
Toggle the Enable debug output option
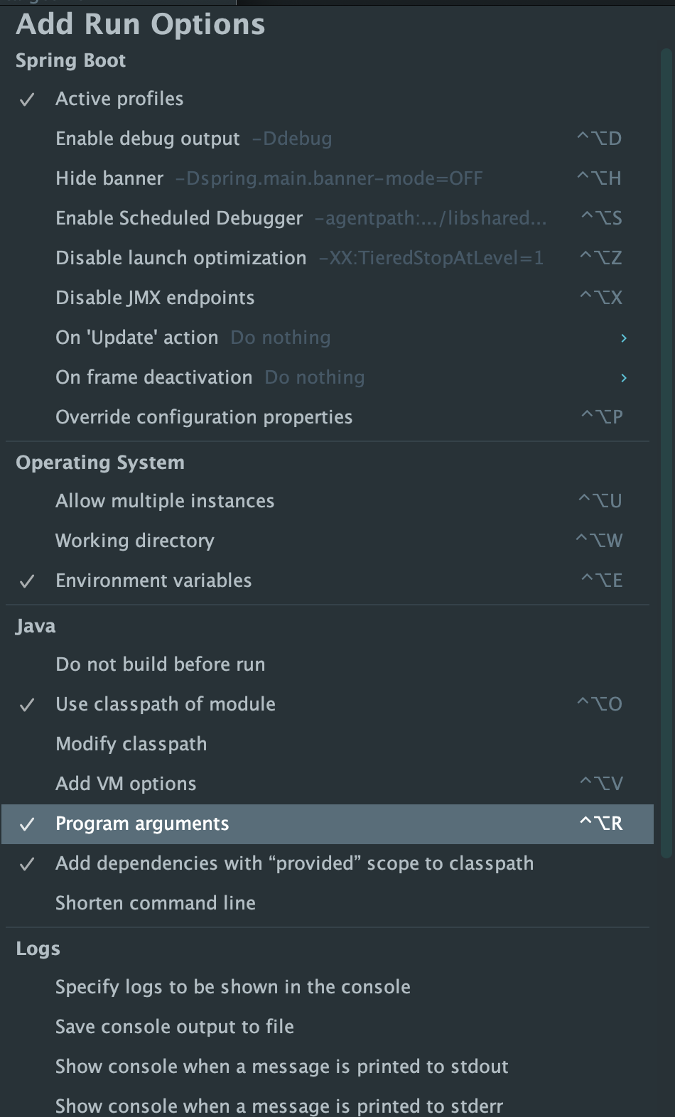pos(328,139)
